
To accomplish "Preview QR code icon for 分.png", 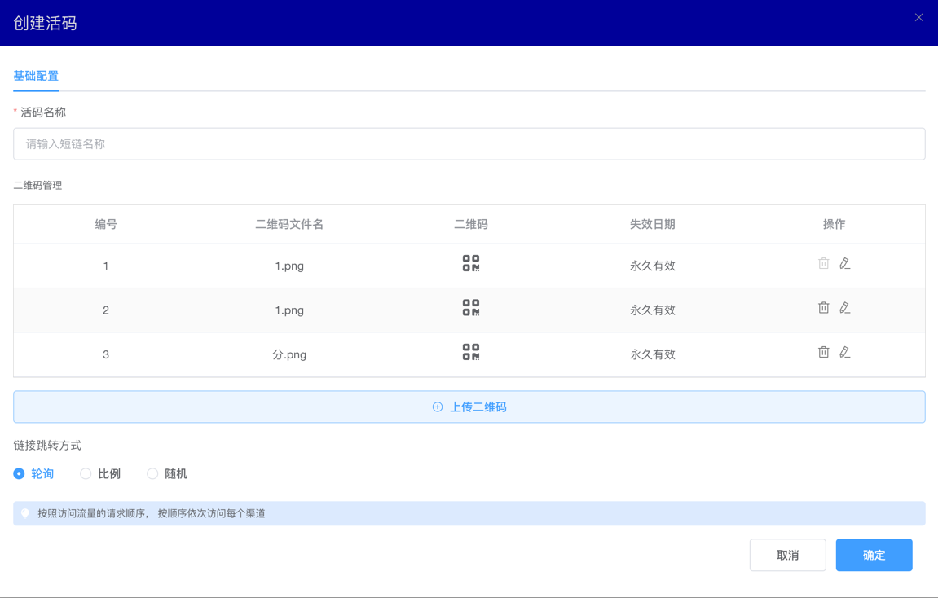I will tap(471, 352).
